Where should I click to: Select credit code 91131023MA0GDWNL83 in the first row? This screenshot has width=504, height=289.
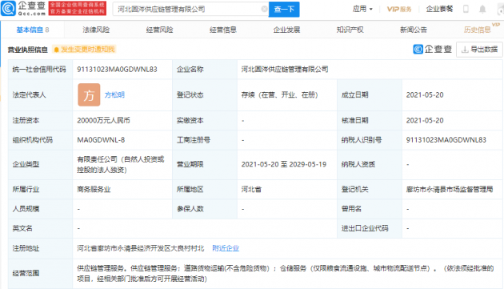pos(117,69)
